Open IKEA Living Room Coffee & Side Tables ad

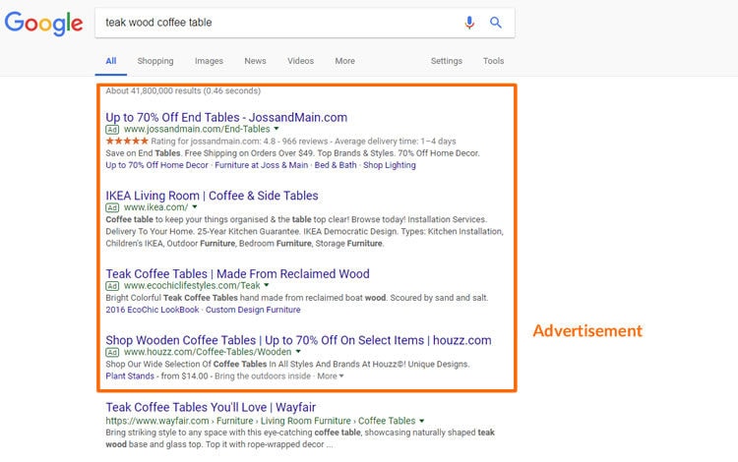tap(212, 196)
